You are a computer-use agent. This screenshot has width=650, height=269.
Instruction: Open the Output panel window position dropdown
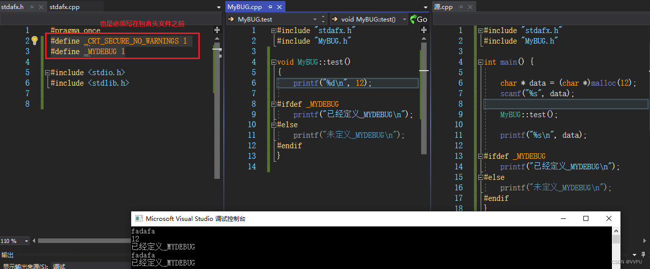pyautogui.click(x=634, y=255)
